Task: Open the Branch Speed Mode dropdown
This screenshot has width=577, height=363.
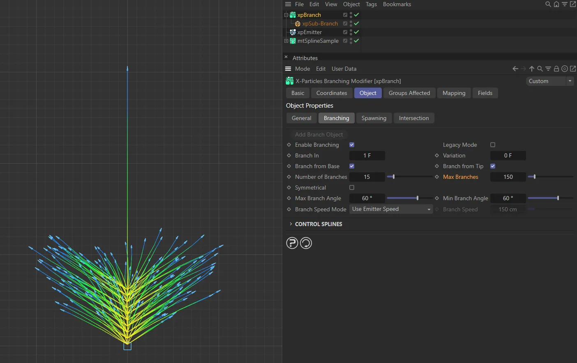Action: pos(391,209)
